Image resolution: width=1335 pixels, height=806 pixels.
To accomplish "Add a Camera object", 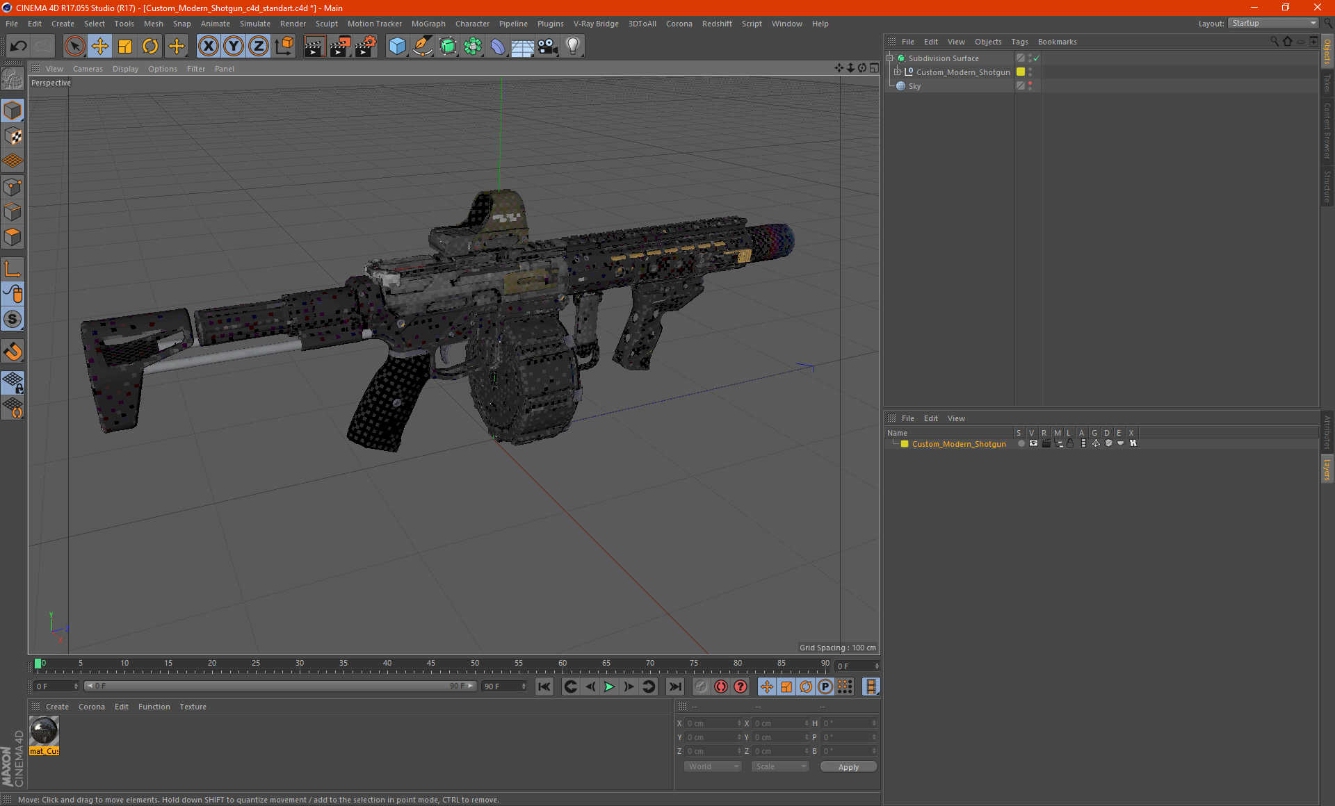I will tap(548, 47).
